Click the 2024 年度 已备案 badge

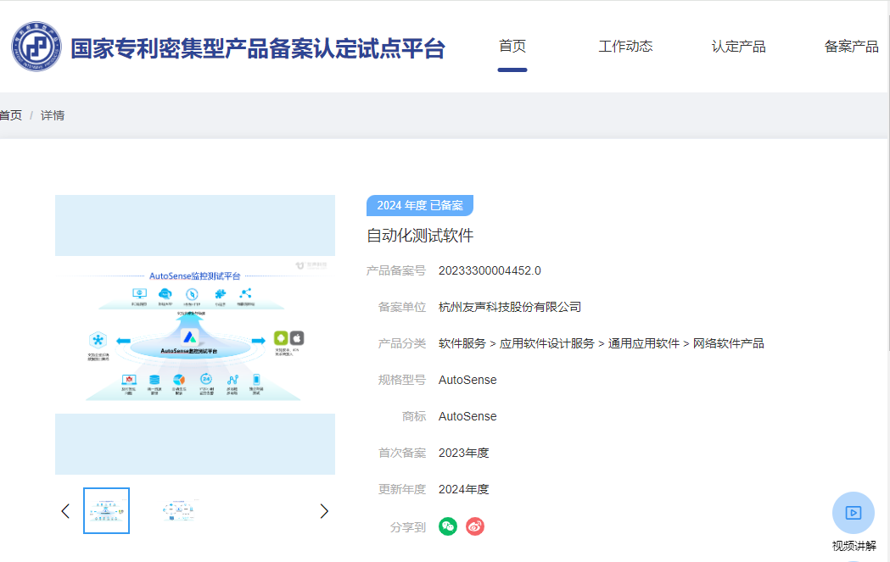[x=419, y=205]
